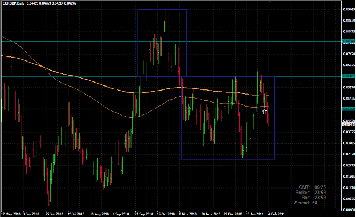356x217 pixels.
Task: Click the Spread 50 readout
Action: [306, 203]
